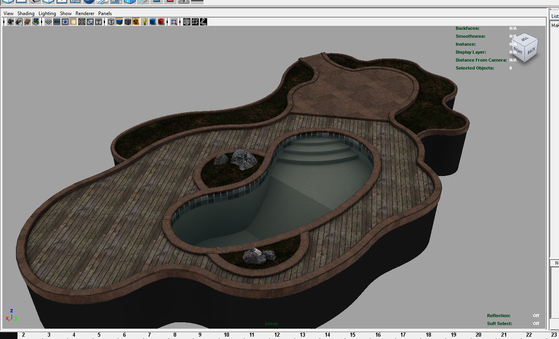This screenshot has width=559, height=339.
Task: Enable smooth shade all blue cube
Action: 119,22
